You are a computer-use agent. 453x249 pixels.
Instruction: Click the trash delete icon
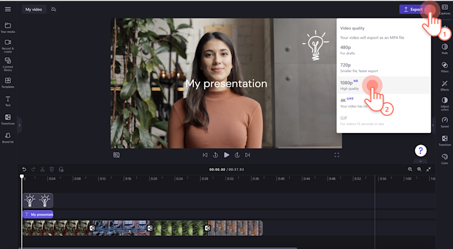pos(52,169)
